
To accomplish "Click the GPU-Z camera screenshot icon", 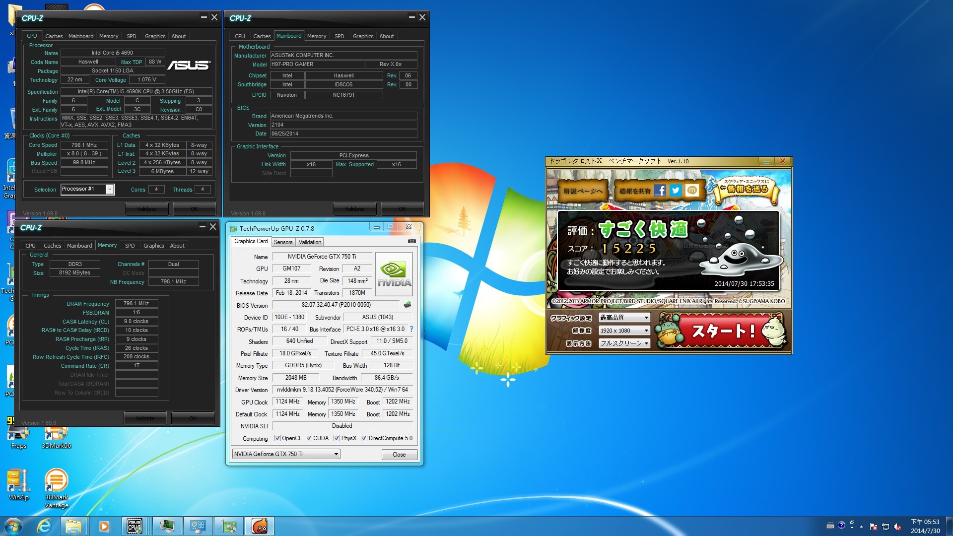I will click(x=411, y=241).
